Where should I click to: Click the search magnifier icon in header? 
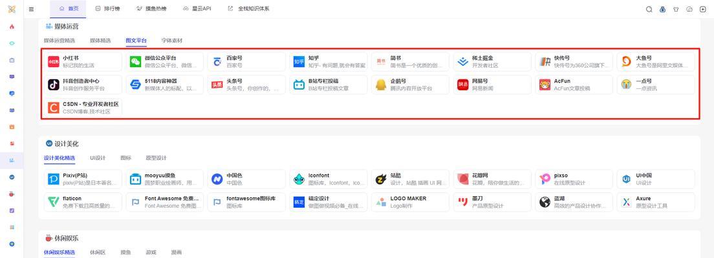click(x=649, y=9)
